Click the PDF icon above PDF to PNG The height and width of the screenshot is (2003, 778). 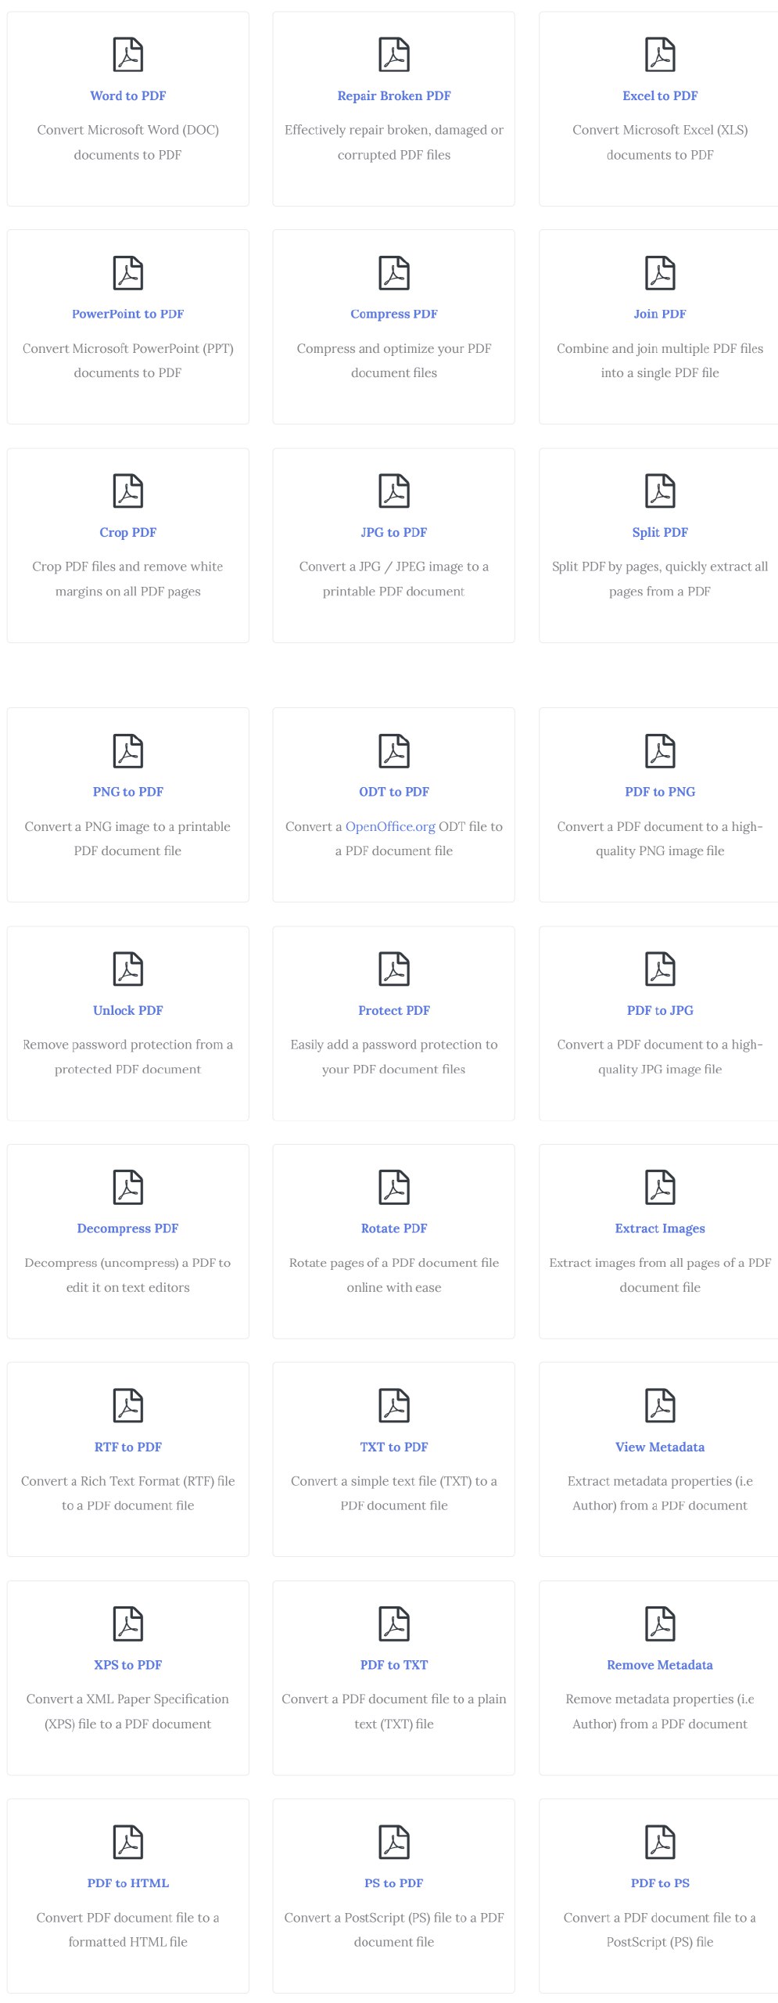660,751
